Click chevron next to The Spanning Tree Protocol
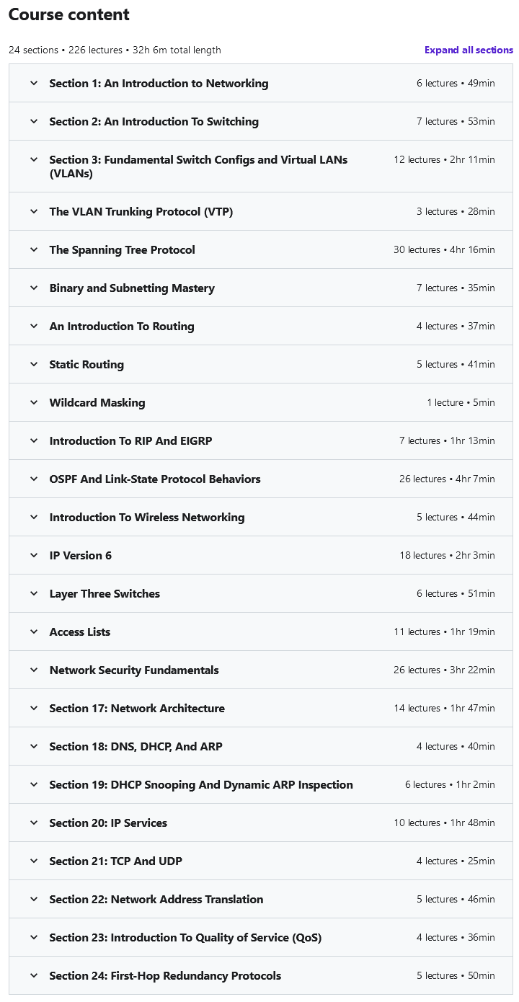This screenshot has height=1002, width=519. tap(34, 250)
